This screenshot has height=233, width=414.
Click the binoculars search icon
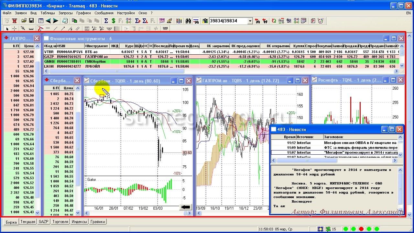click(x=188, y=21)
